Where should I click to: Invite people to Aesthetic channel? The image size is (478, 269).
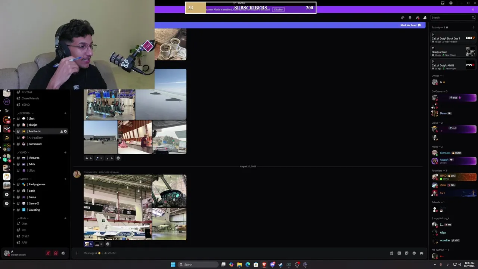point(62,131)
